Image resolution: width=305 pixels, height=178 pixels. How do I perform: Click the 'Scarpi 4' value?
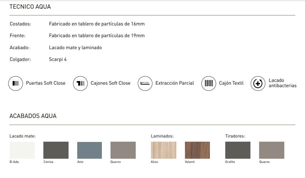(x=58, y=60)
